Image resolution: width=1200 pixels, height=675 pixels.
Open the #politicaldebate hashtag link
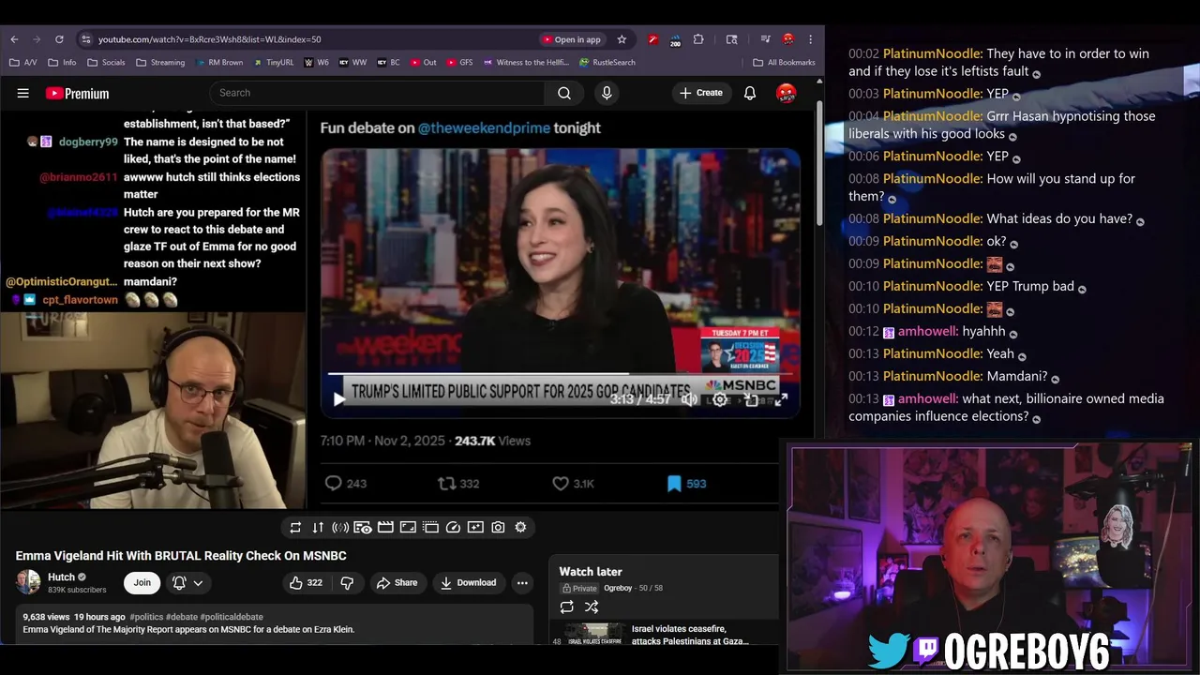[232, 617]
